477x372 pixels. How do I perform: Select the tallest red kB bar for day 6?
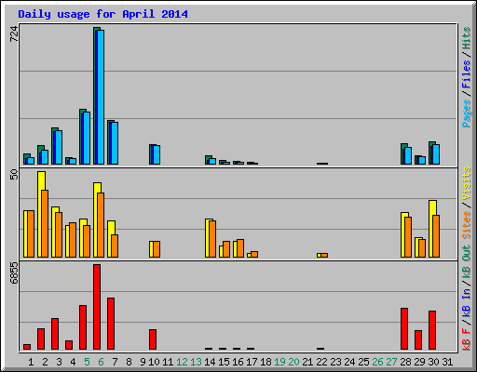point(97,307)
